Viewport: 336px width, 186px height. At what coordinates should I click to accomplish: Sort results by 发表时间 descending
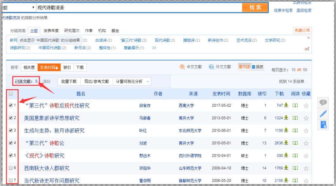click(49, 67)
